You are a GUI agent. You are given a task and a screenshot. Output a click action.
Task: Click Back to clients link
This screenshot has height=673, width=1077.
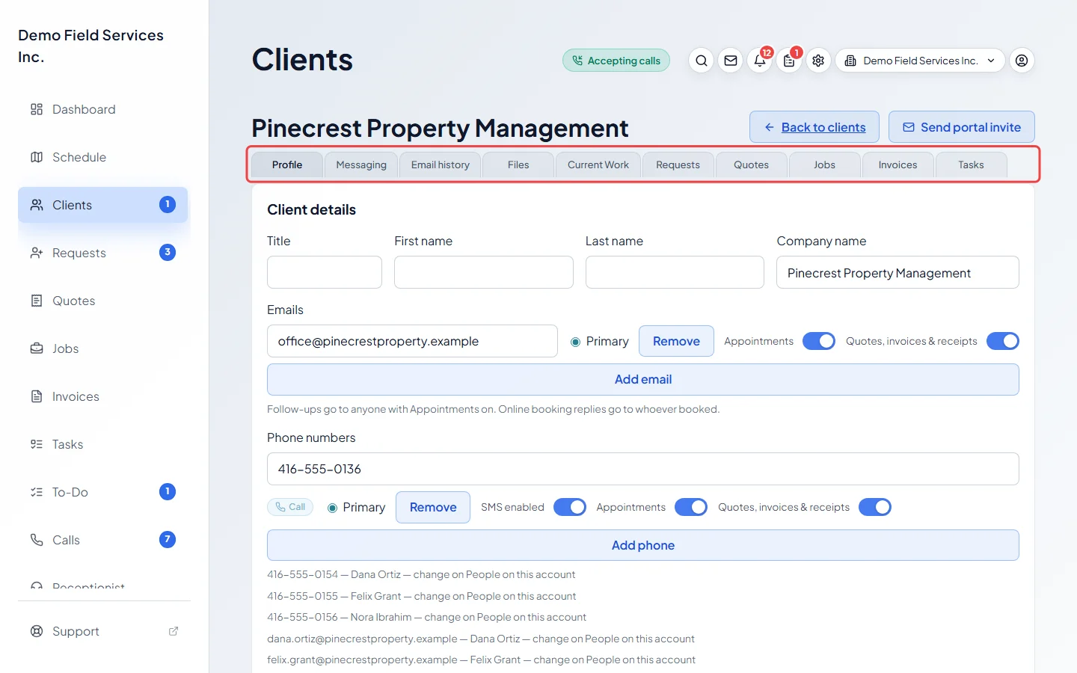(x=814, y=127)
